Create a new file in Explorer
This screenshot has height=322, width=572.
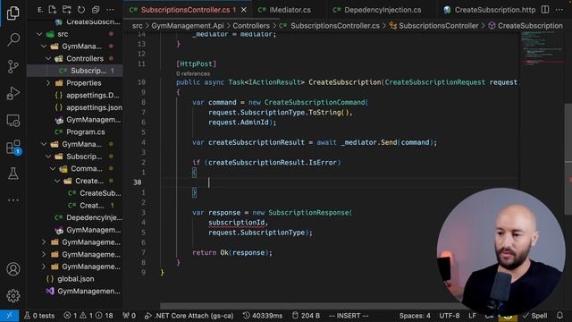click(52, 10)
